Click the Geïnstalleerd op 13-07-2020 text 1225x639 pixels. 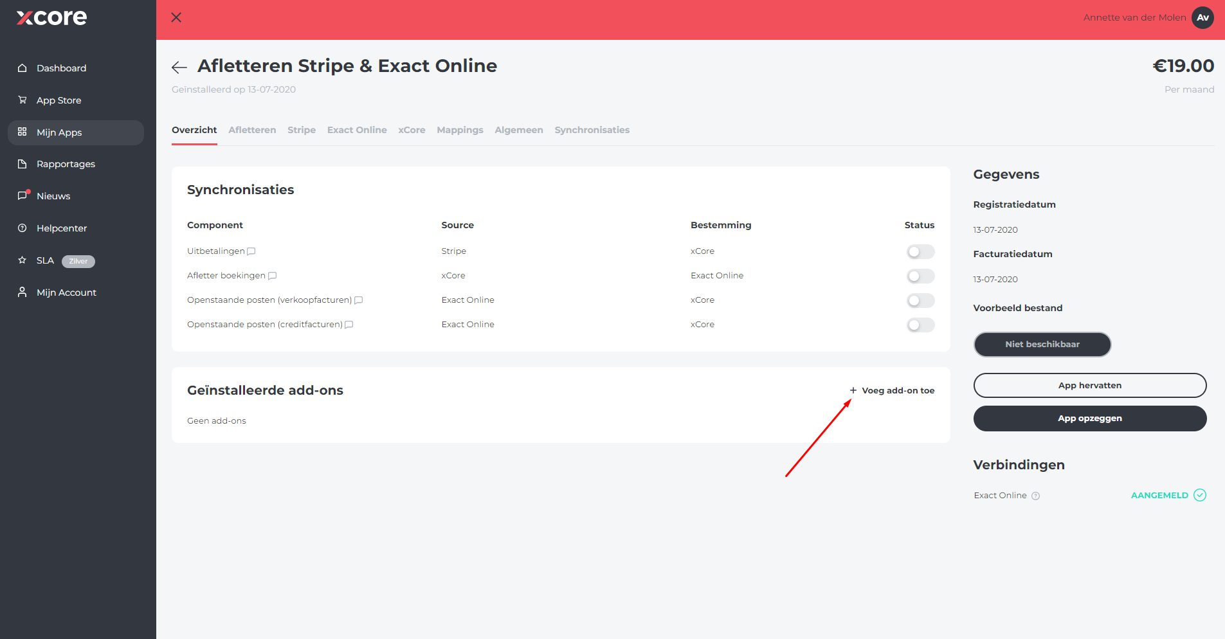tap(233, 89)
